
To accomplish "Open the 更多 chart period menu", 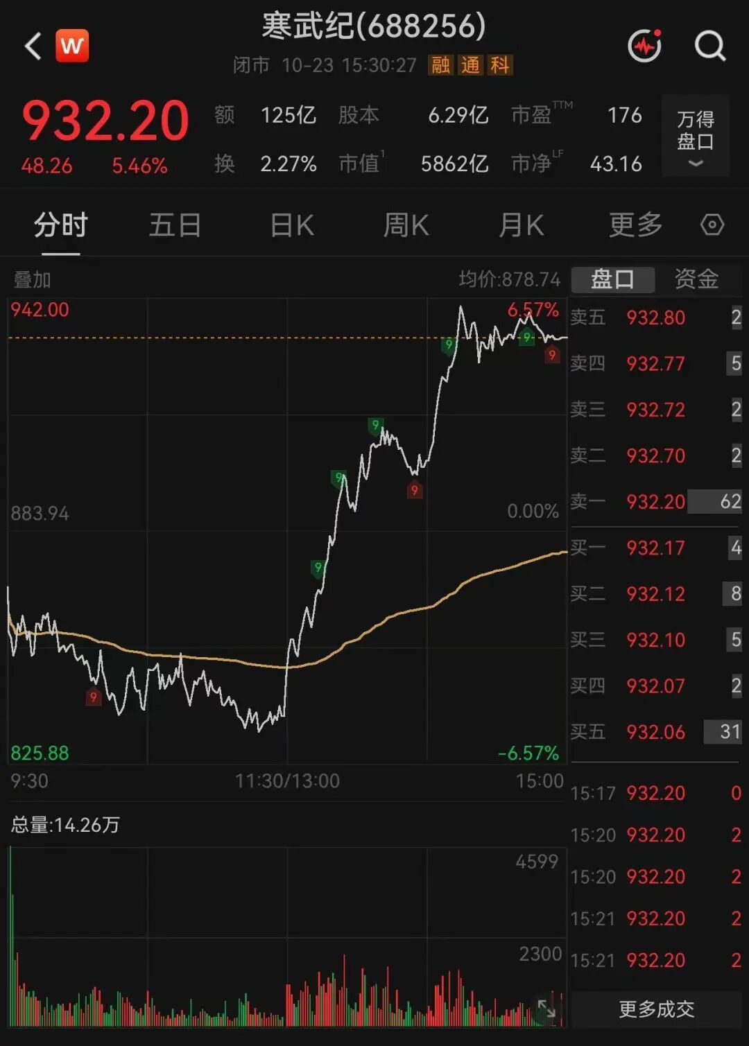I will tap(635, 225).
